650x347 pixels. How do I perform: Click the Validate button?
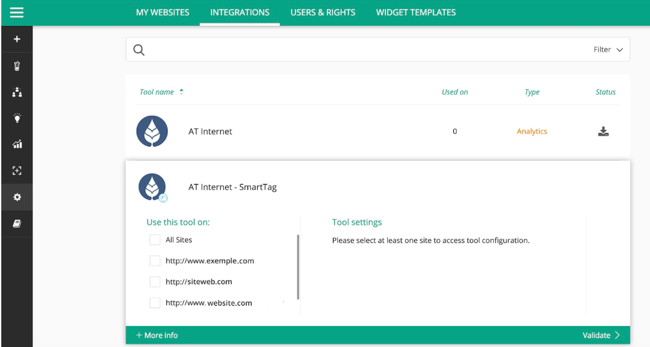coord(601,335)
